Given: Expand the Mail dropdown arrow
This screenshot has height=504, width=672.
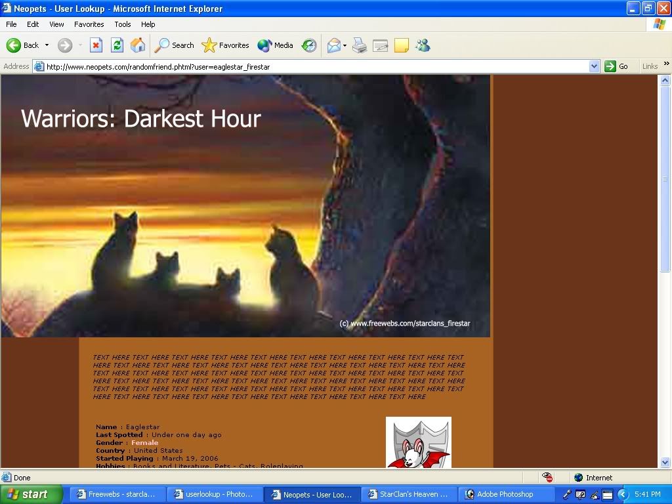Looking at the screenshot, I should click(x=345, y=45).
